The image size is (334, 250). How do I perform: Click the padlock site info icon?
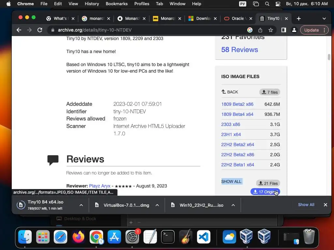point(53,30)
